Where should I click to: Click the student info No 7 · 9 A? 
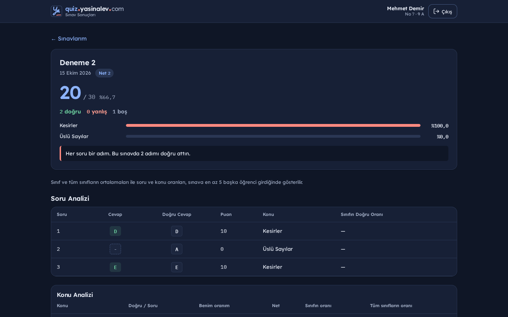[x=415, y=14]
